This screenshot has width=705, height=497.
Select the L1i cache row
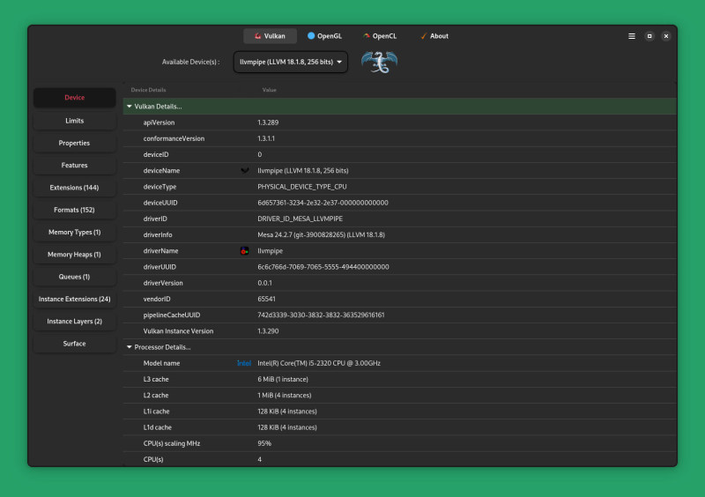coord(400,412)
